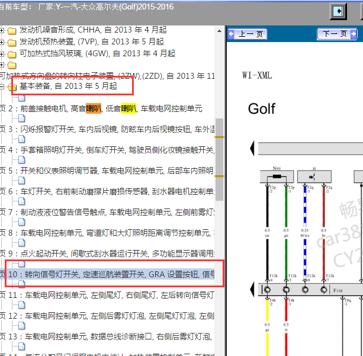Click left arrow beside F138 component bar
Viewport: 363px width, 356px height.
pos(252,290)
